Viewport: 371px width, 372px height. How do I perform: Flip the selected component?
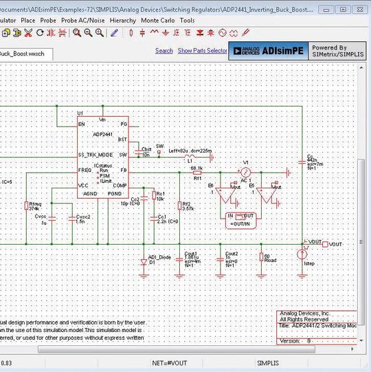tap(62, 33)
